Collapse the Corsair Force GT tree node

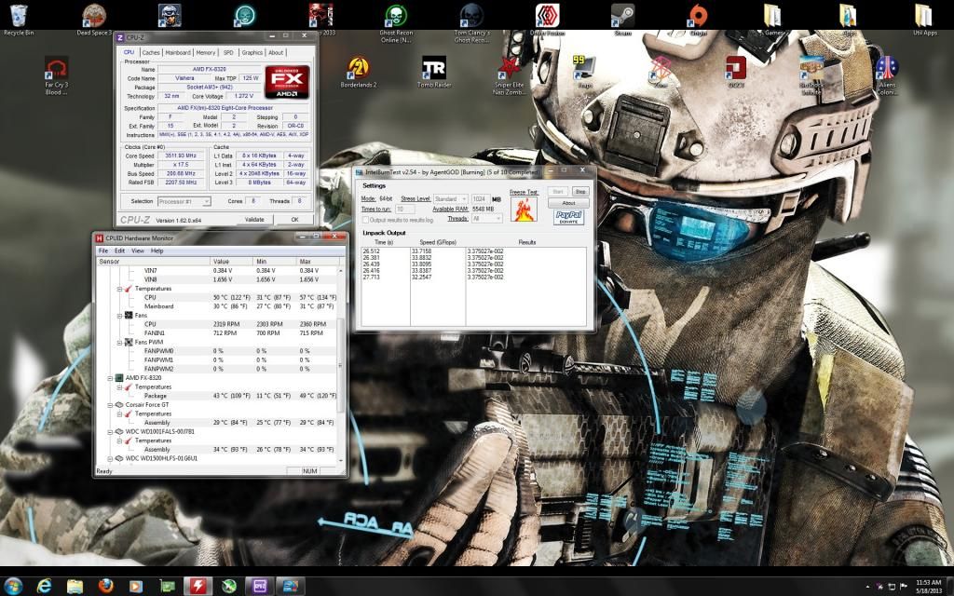pyautogui.click(x=110, y=404)
